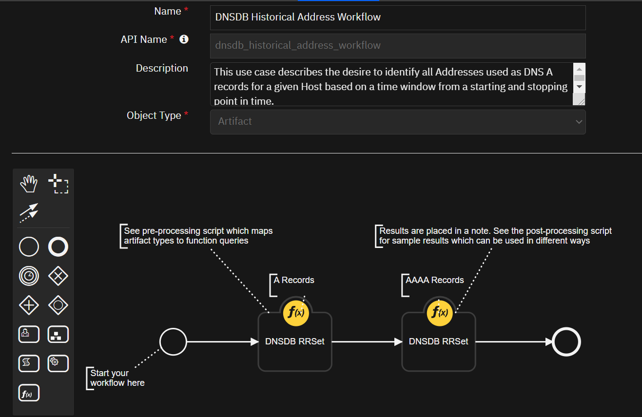The height and width of the screenshot is (417, 642).
Task: Select the workflow end event circle
Action: [566, 342]
